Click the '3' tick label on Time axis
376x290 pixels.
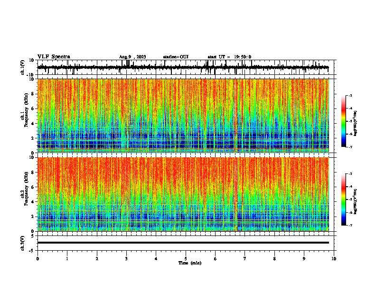pyautogui.click(x=126, y=259)
